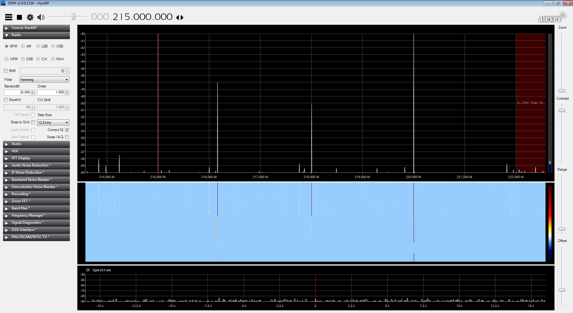Collapse the Radio panel
The image size is (573, 313).
pyautogui.click(x=36, y=35)
